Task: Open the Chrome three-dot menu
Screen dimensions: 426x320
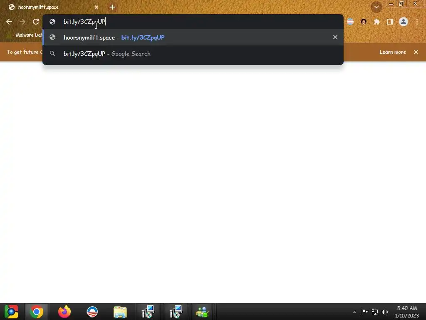Action: click(x=417, y=22)
